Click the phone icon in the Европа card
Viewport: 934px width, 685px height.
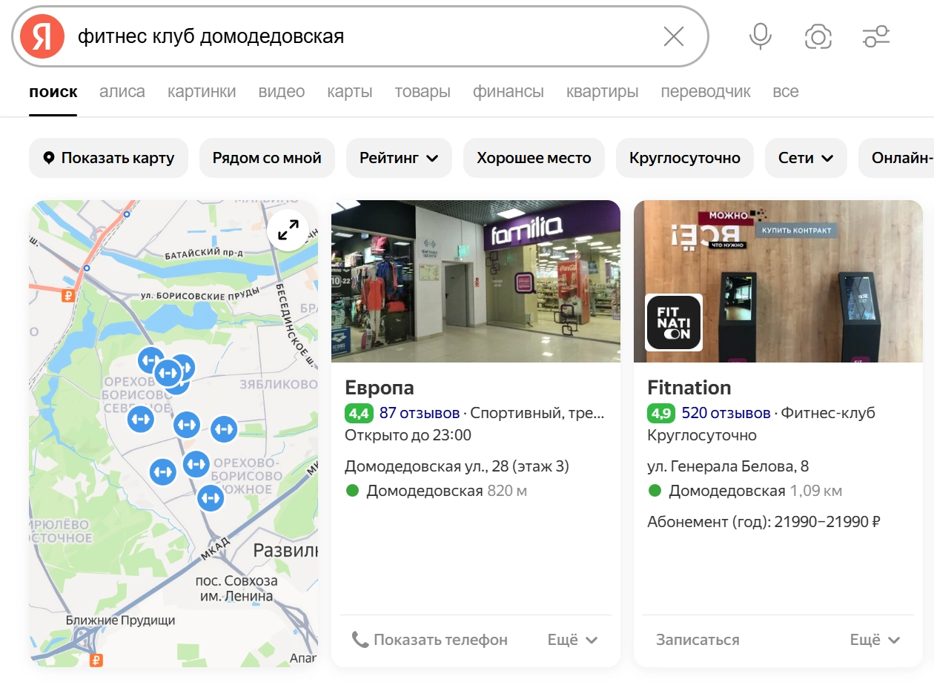coord(360,639)
